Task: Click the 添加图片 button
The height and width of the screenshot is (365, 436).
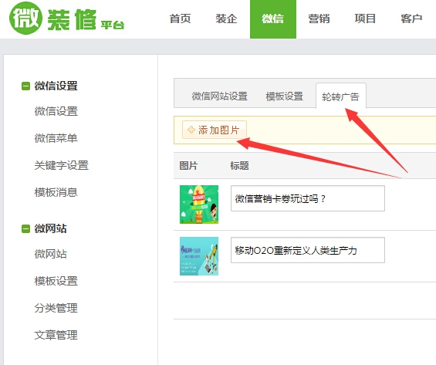Action: 215,130
